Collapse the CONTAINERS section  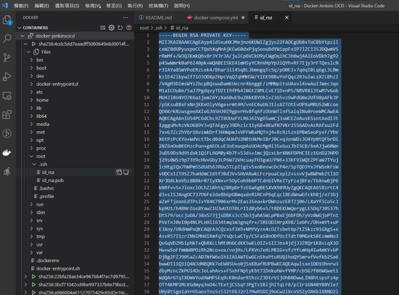pos(19,28)
